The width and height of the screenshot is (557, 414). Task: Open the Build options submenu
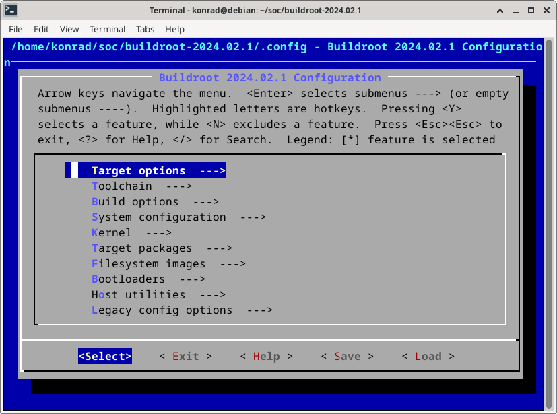(155, 202)
